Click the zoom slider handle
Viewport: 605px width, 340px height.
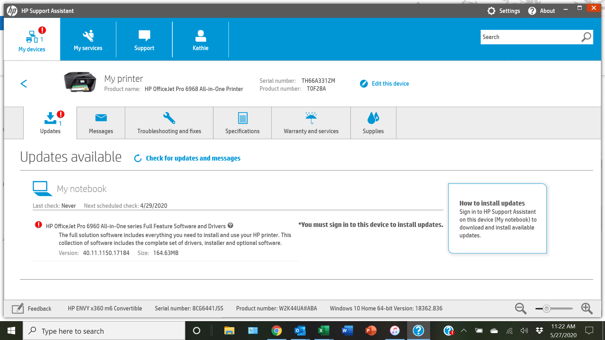(547, 309)
